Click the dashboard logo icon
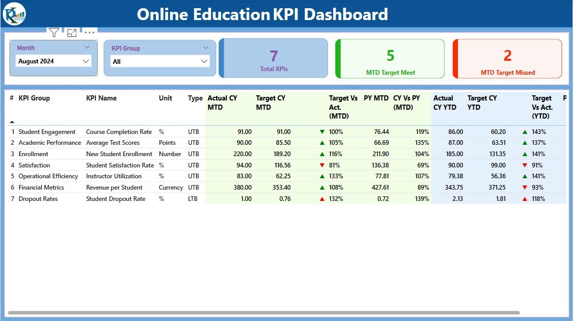Screen dimensions: 574x321 point(14,14)
